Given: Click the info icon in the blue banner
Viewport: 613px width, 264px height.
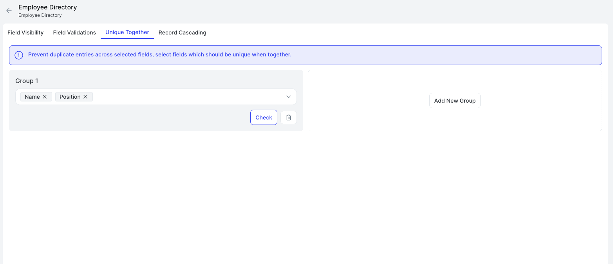Looking at the screenshot, I should (18, 55).
